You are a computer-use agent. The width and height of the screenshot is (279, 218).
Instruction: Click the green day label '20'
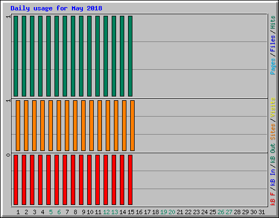point(172,212)
